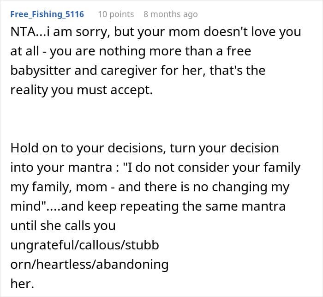Click the line beginning "into your mantra"
Image resolution: width=323 pixels, height=297 pixels.
[x=155, y=168]
